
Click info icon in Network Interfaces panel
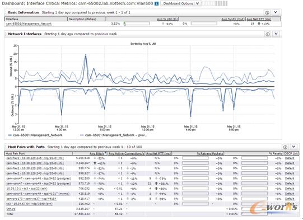click(x=268, y=34)
